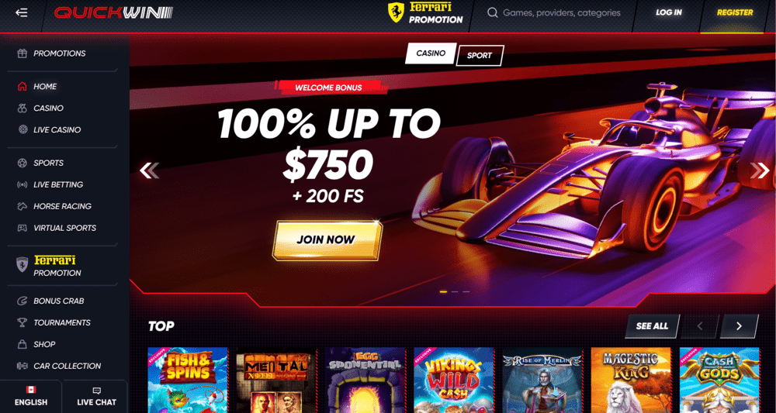
Task: Open Promotions via the gift icon
Action: point(22,53)
